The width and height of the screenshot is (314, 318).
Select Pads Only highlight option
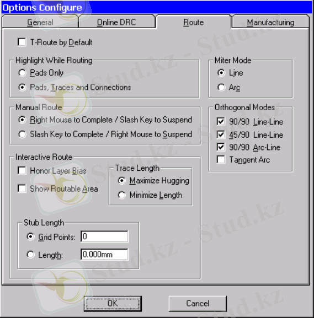[22, 73]
